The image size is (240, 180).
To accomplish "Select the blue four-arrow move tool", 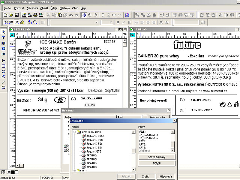I will point(84,15).
